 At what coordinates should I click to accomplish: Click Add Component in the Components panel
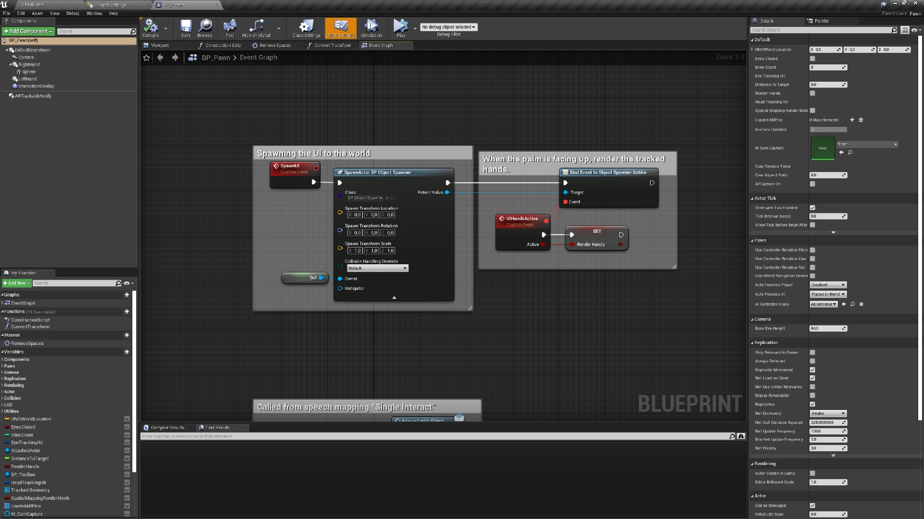pyautogui.click(x=27, y=31)
